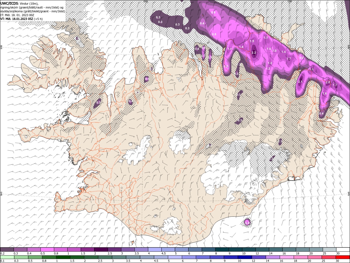Click the palest green rain-scale swatch between 0.1 and 0.3
350x263 pixels.
7,257
